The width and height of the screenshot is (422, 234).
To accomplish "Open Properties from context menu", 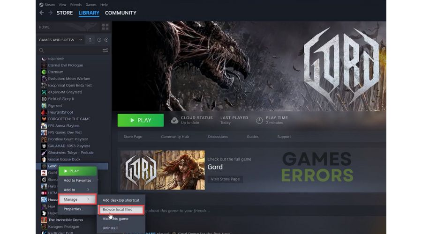I will coord(77,209).
